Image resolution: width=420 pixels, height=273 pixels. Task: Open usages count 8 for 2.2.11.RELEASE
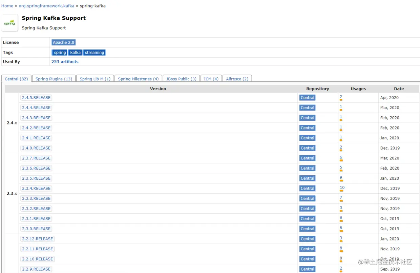click(341, 248)
